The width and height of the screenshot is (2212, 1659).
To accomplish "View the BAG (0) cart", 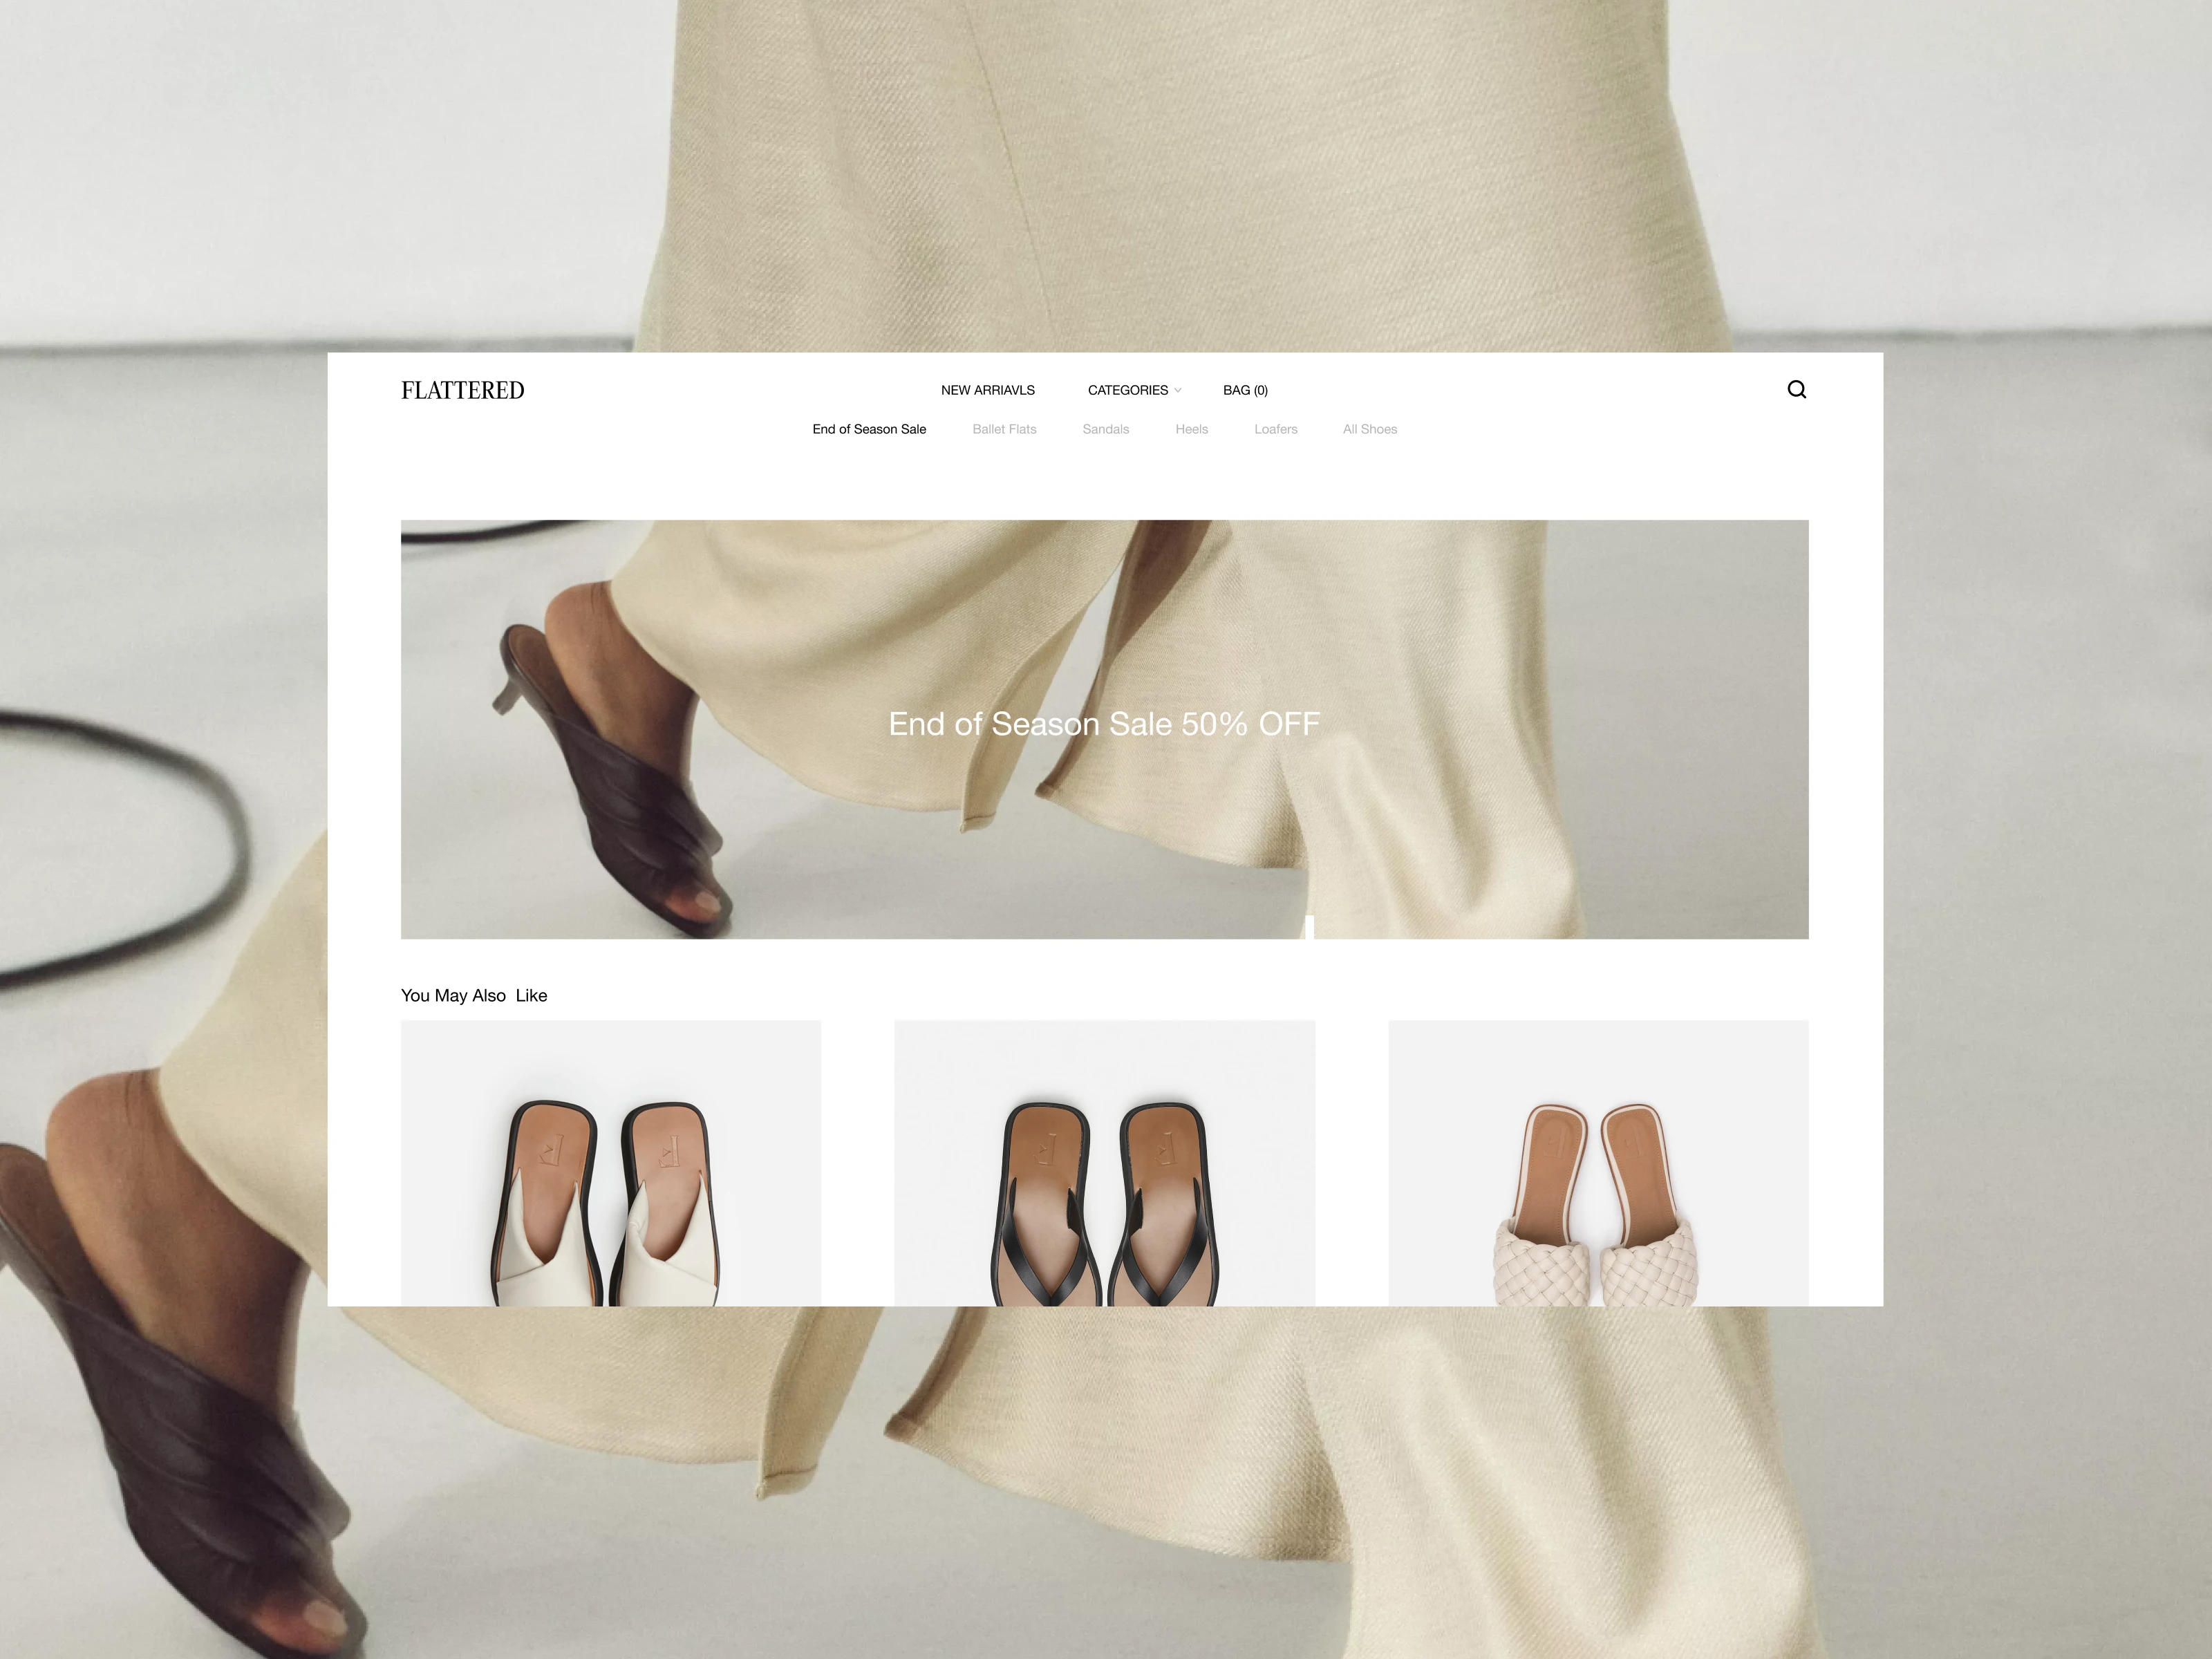I will click(1245, 390).
